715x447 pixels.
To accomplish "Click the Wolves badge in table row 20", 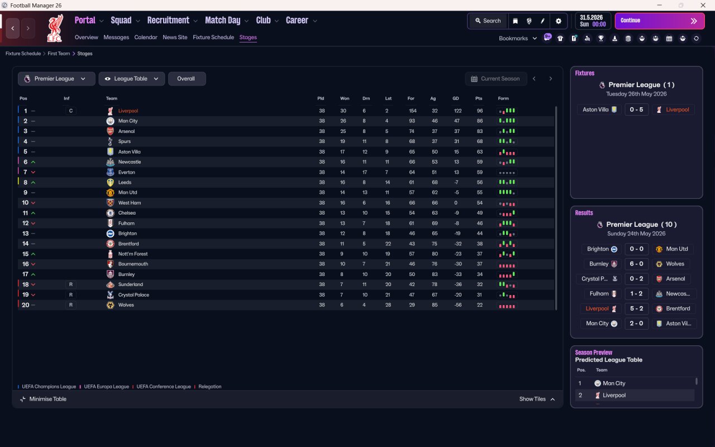I will tap(111, 305).
